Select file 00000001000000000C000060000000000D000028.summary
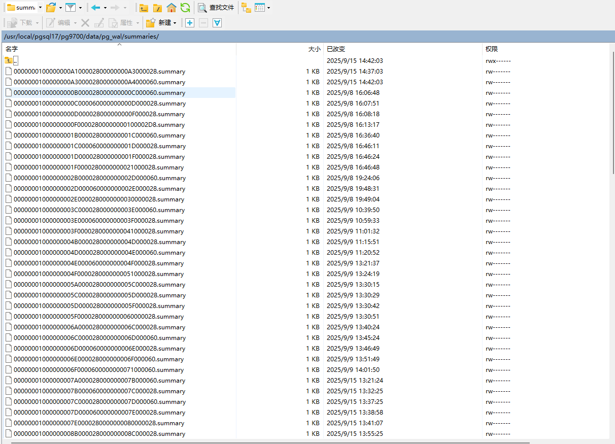 coord(99,104)
